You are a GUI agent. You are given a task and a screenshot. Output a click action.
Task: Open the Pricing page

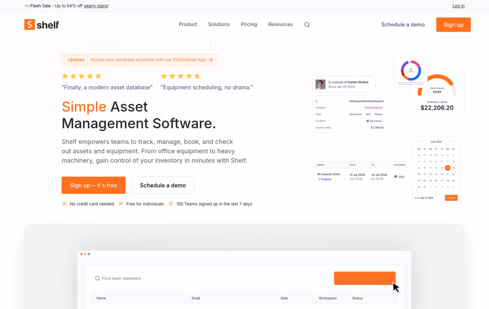tap(249, 24)
